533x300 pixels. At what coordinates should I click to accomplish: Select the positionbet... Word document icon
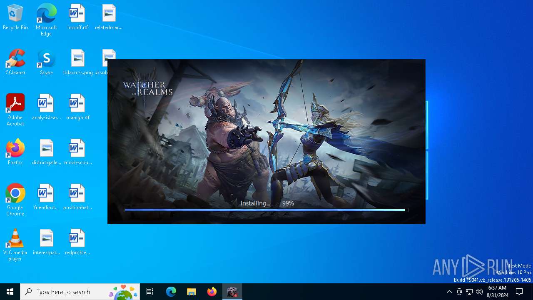78,197
